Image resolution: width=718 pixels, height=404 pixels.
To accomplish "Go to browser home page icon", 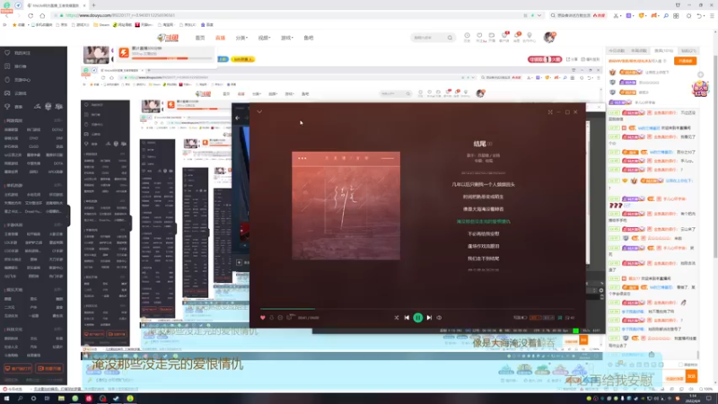I will (42, 15).
